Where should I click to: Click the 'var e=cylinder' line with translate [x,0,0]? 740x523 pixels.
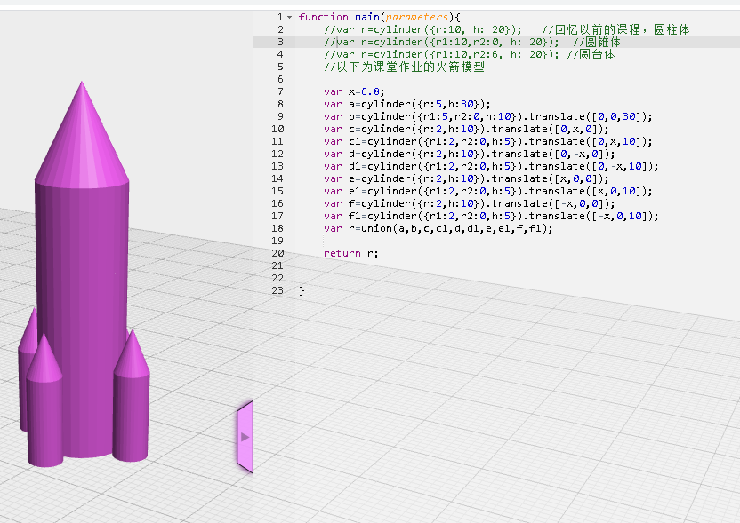(x=466, y=178)
